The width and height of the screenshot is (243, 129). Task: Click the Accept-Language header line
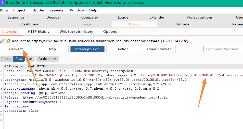point(82,89)
